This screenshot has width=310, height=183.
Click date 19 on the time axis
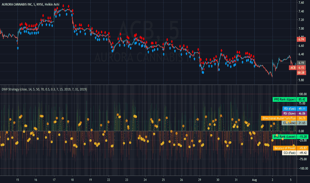(90, 180)
